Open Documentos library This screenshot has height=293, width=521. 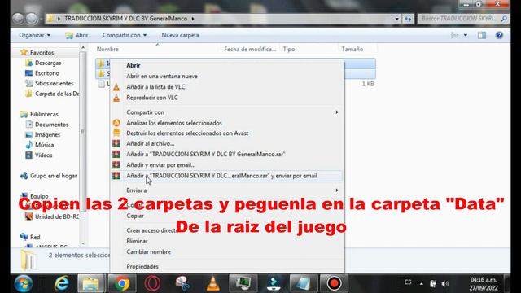tap(51, 125)
